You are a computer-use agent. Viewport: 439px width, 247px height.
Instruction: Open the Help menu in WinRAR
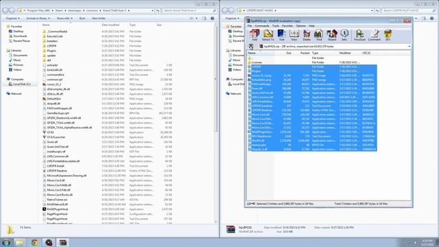tap(311, 26)
